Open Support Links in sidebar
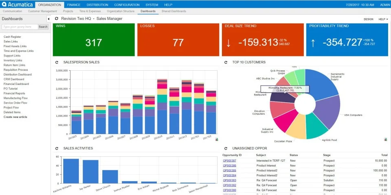This screenshot has width=391, height=195. click(x=12, y=56)
